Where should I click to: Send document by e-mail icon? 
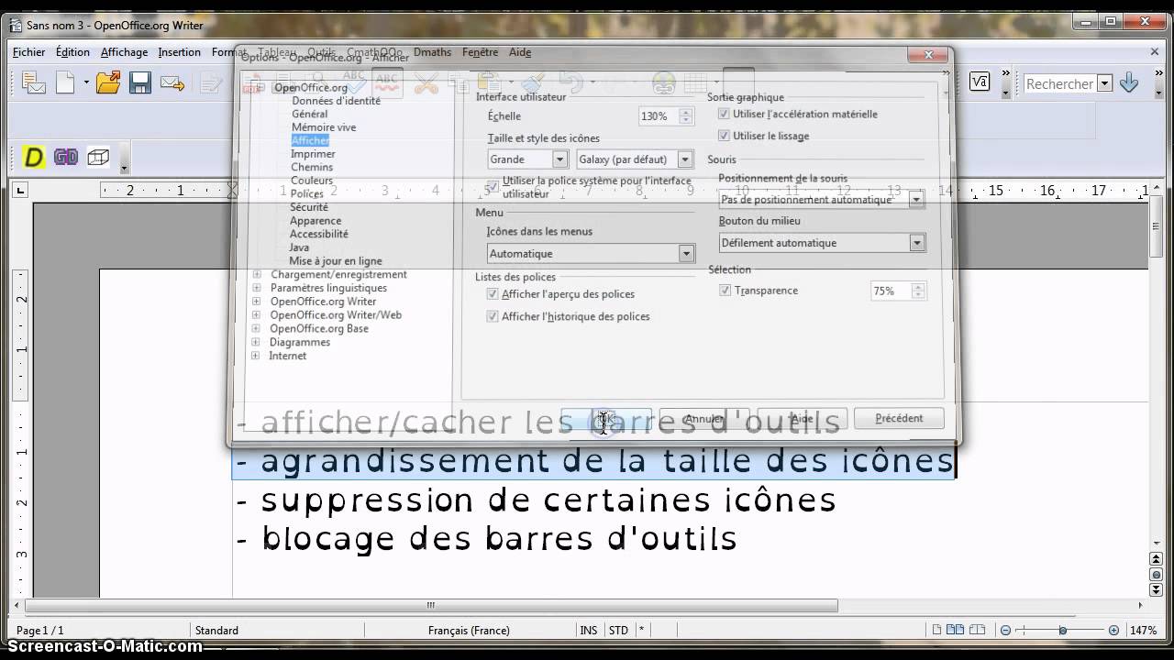point(172,83)
